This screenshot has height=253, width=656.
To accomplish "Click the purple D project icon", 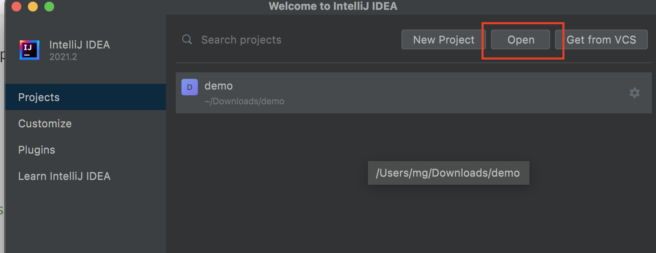I will click(x=190, y=87).
